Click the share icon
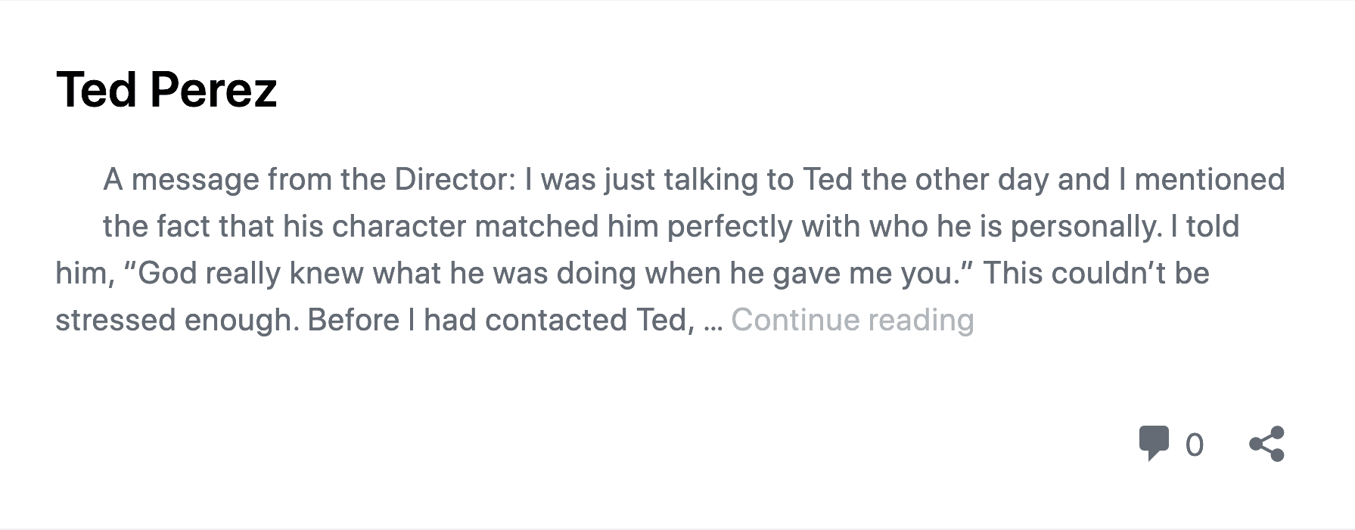This screenshot has height=530, width=1355. point(1266,444)
